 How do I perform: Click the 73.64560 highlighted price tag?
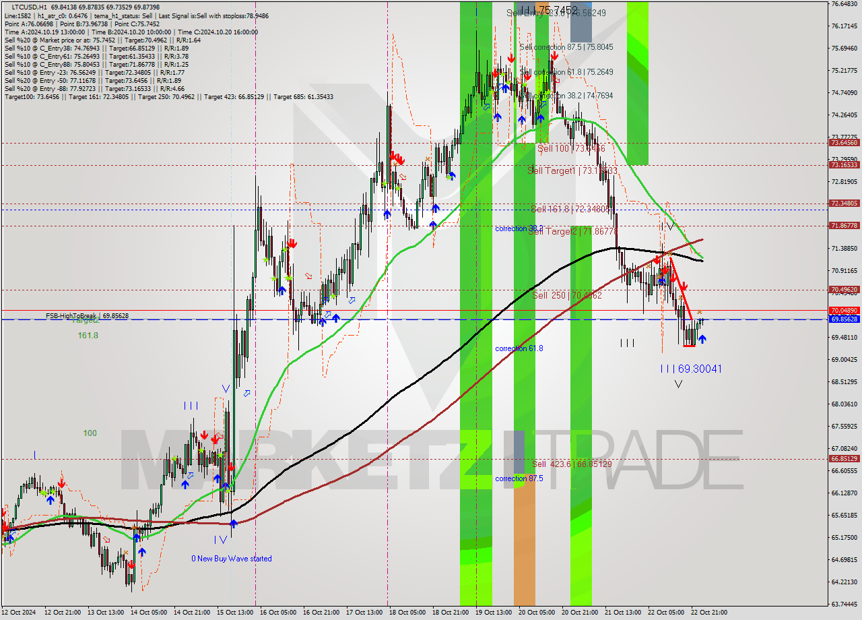point(844,143)
